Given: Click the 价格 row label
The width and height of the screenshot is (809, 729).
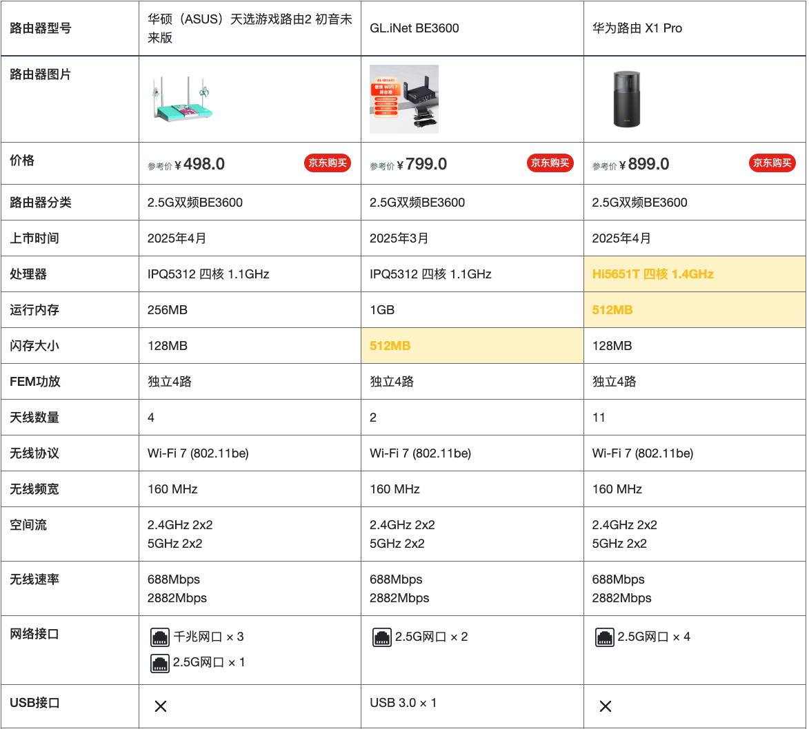Looking at the screenshot, I should click(x=22, y=161).
